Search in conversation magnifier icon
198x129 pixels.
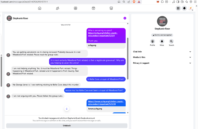point(171,41)
